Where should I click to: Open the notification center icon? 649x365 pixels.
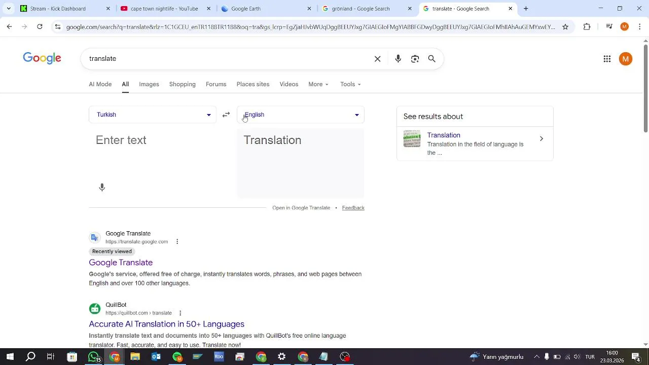pos(636,357)
